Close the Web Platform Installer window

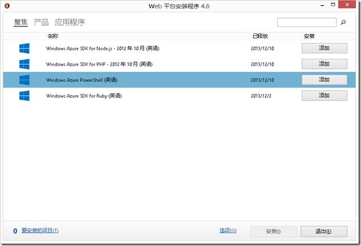point(347,4)
